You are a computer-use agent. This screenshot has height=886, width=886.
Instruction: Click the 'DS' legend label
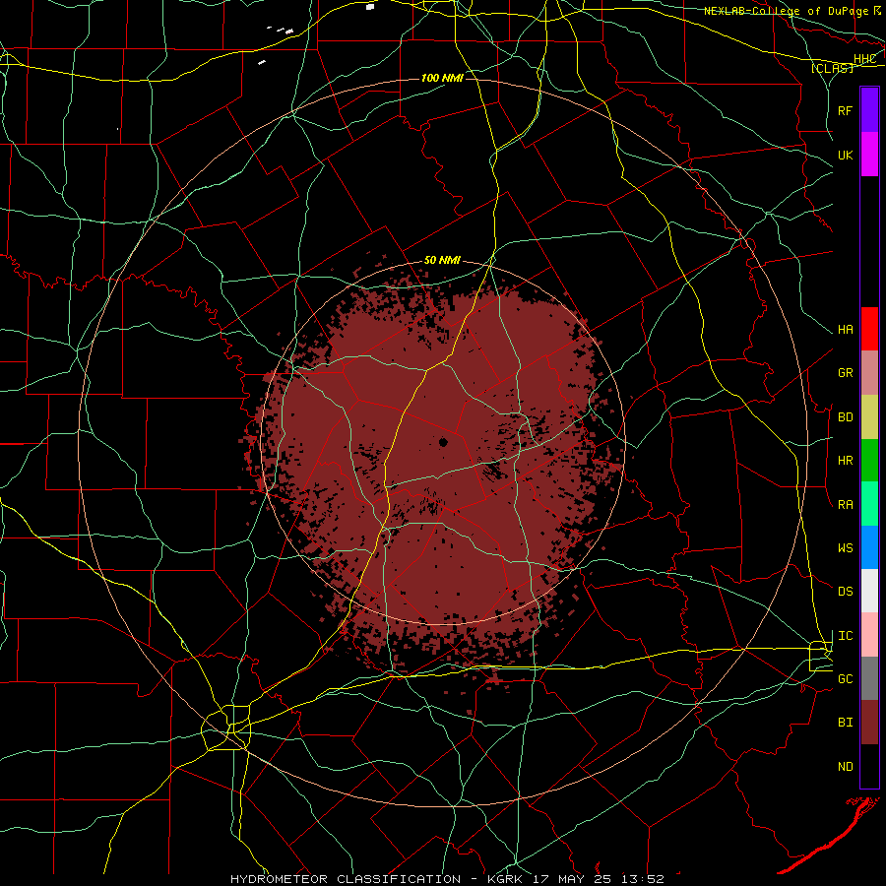(x=846, y=592)
